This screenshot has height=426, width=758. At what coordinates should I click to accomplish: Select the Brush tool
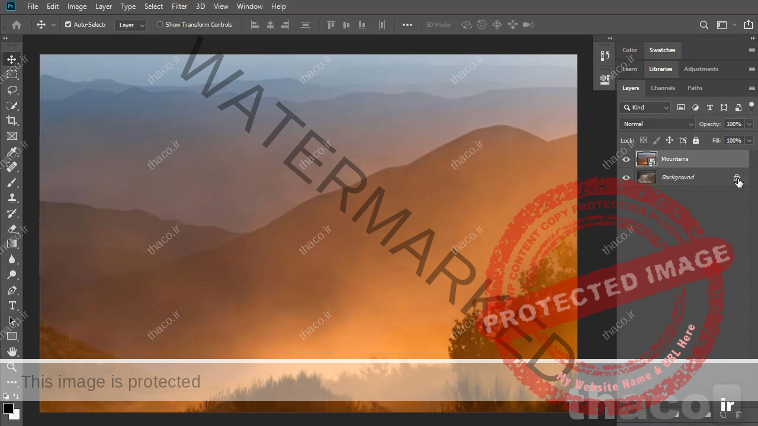12,182
